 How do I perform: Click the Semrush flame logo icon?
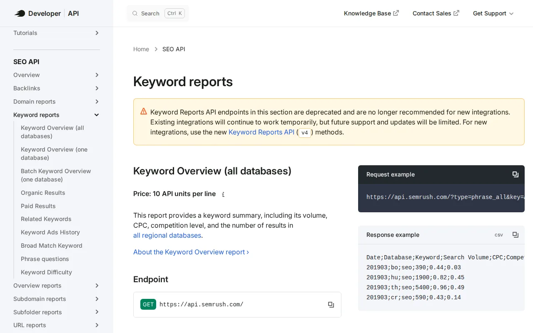[20, 13]
